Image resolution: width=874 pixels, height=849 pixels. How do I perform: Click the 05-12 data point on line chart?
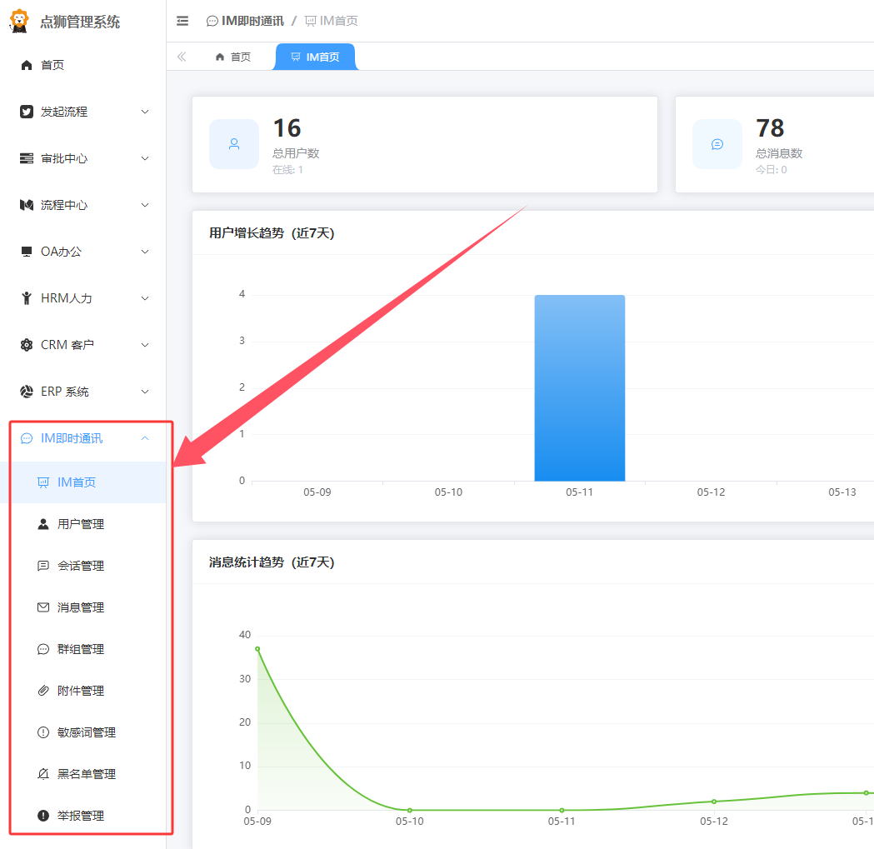point(714,802)
